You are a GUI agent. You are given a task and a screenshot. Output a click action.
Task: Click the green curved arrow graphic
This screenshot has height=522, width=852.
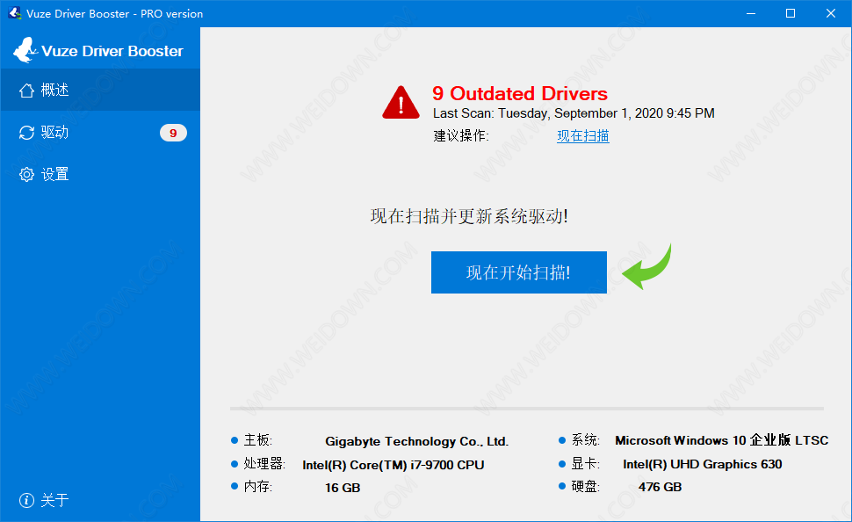(x=647, y=267)
